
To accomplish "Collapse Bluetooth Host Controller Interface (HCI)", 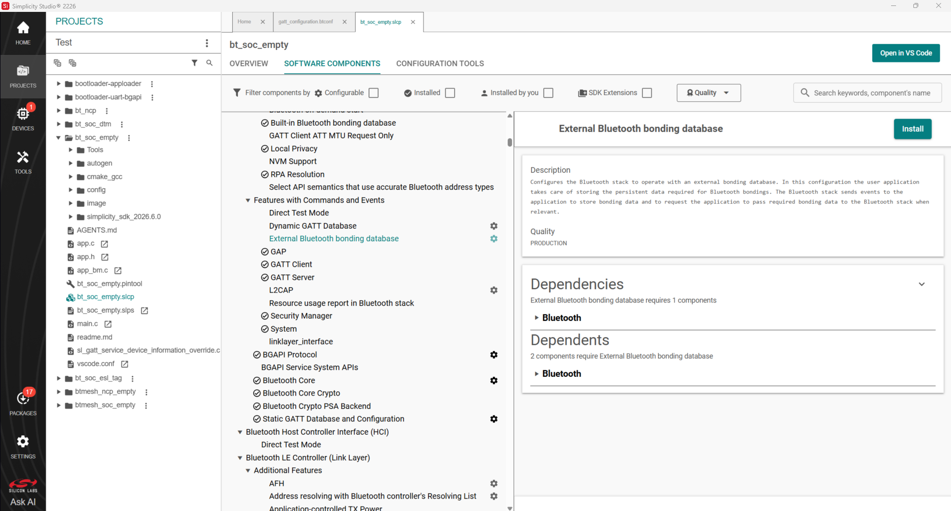I will pos(240,432).
